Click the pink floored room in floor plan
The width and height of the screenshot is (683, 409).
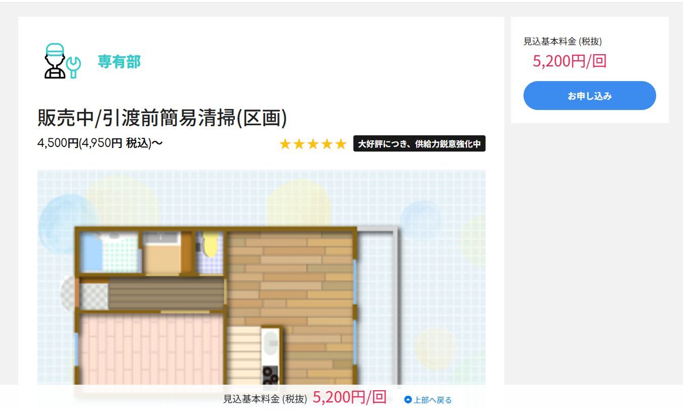click(x=151, y=350)
